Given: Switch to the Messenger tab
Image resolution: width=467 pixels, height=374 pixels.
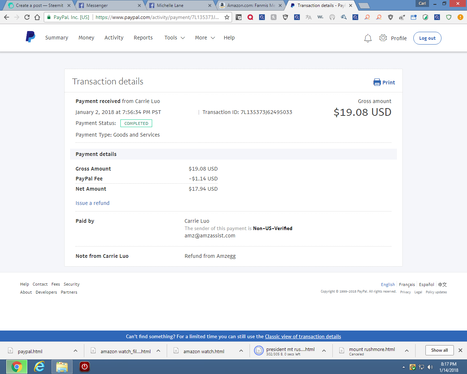Looking at the screenshot, I should 109,5.
